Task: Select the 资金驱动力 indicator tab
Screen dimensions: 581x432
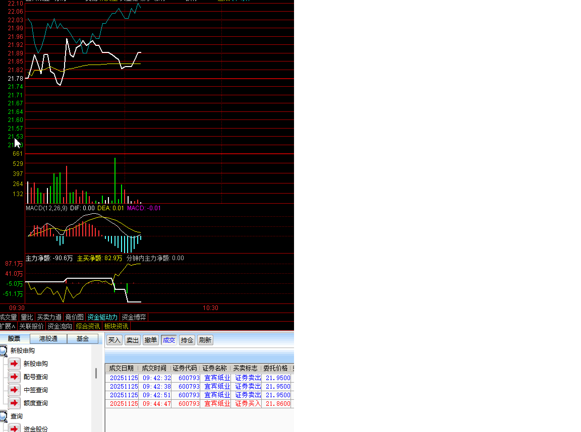Action: tap(102, 317)
